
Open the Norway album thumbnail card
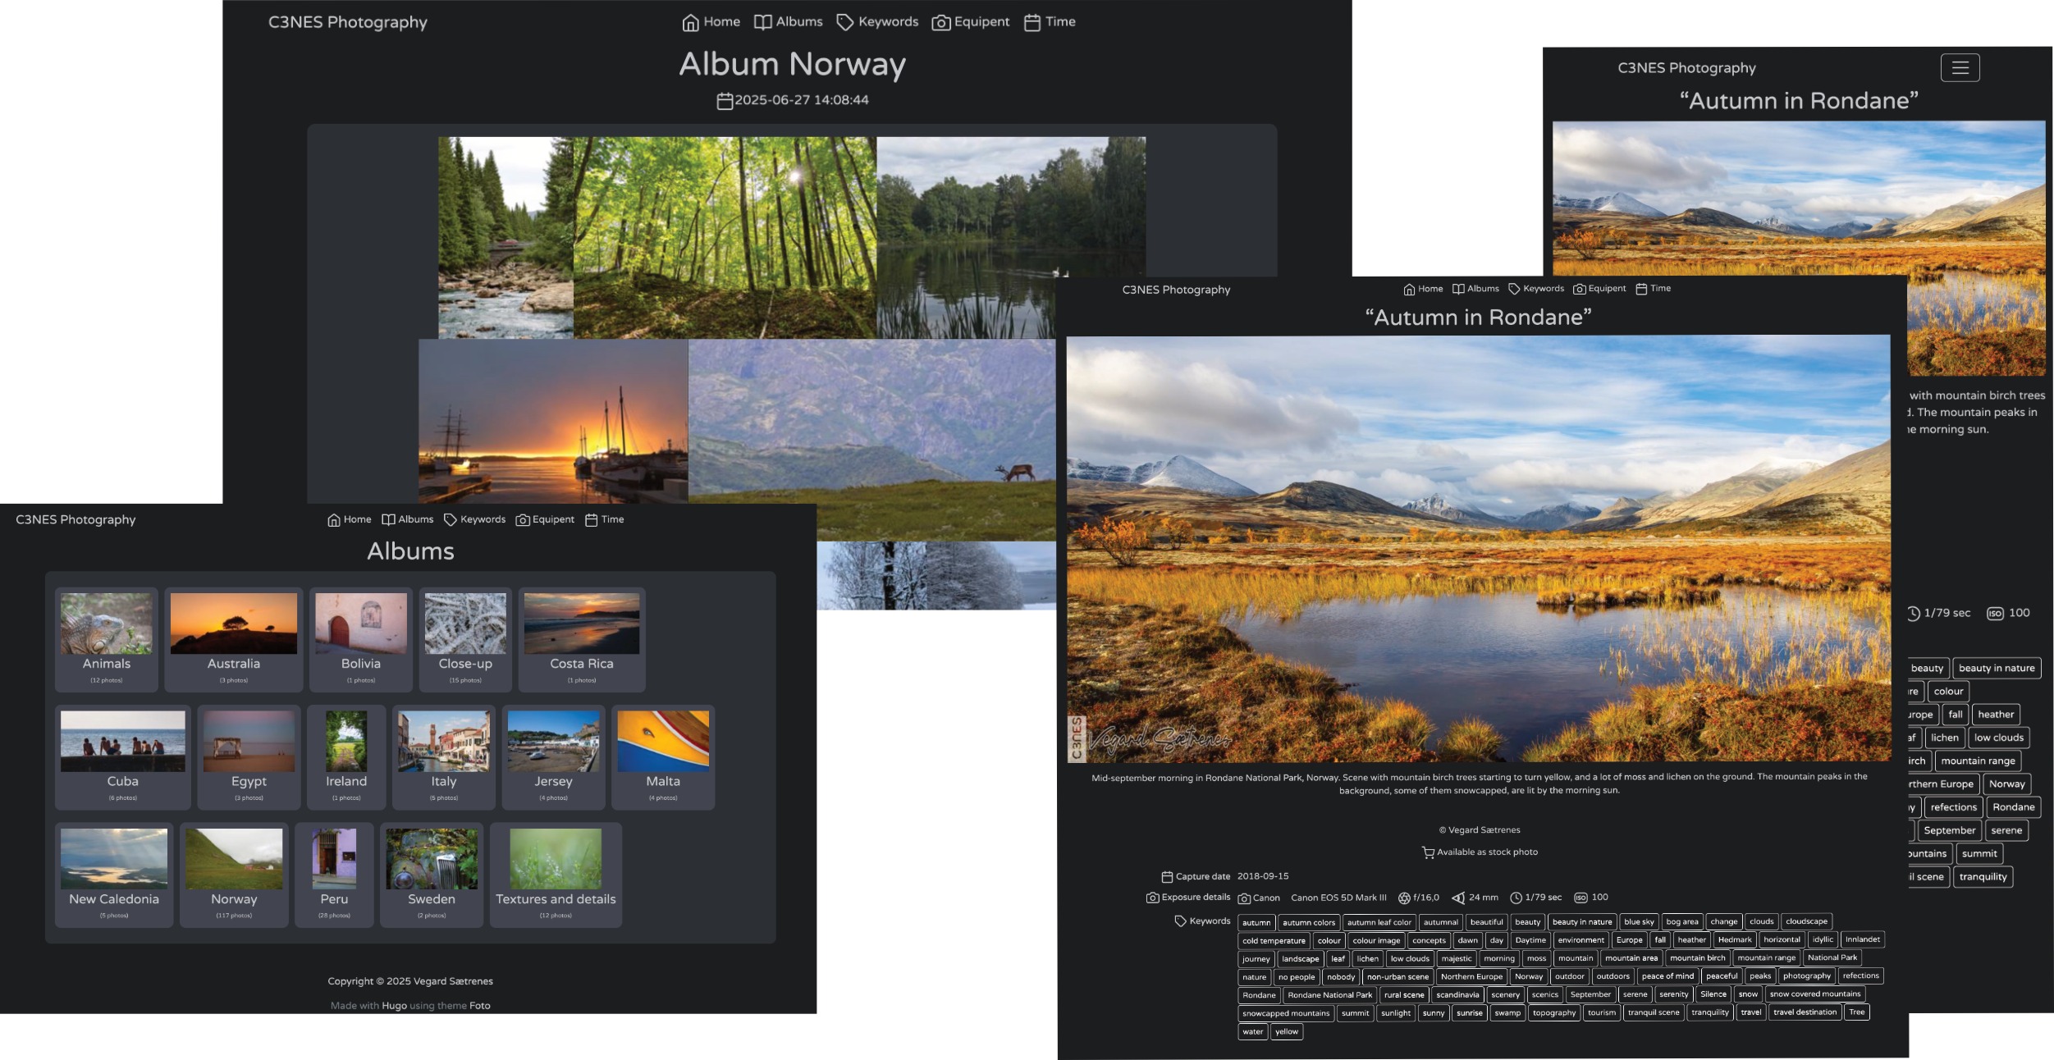(x=234, y=875)
